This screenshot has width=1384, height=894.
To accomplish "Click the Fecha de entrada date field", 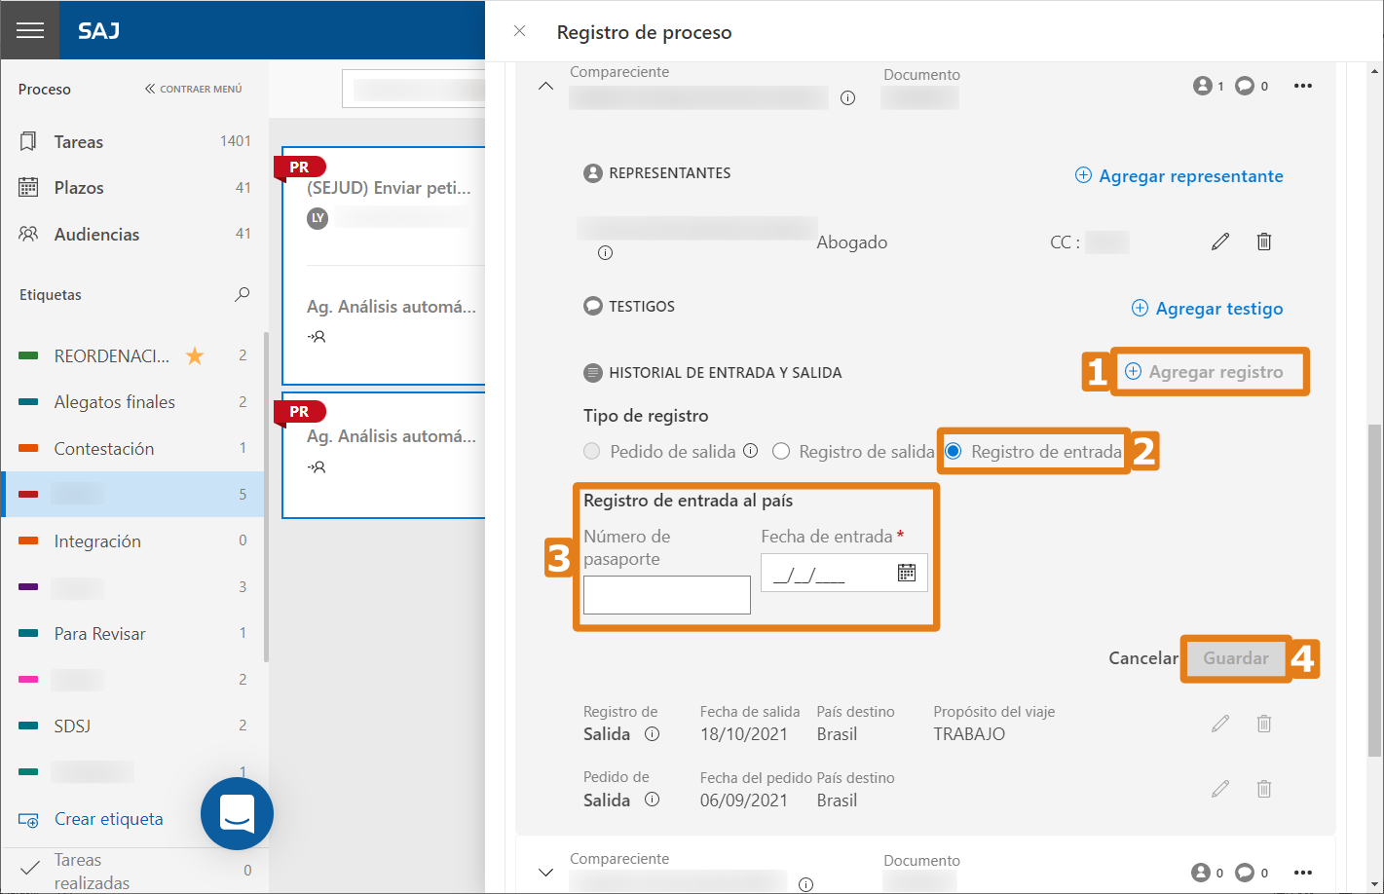I will [843, 573].
